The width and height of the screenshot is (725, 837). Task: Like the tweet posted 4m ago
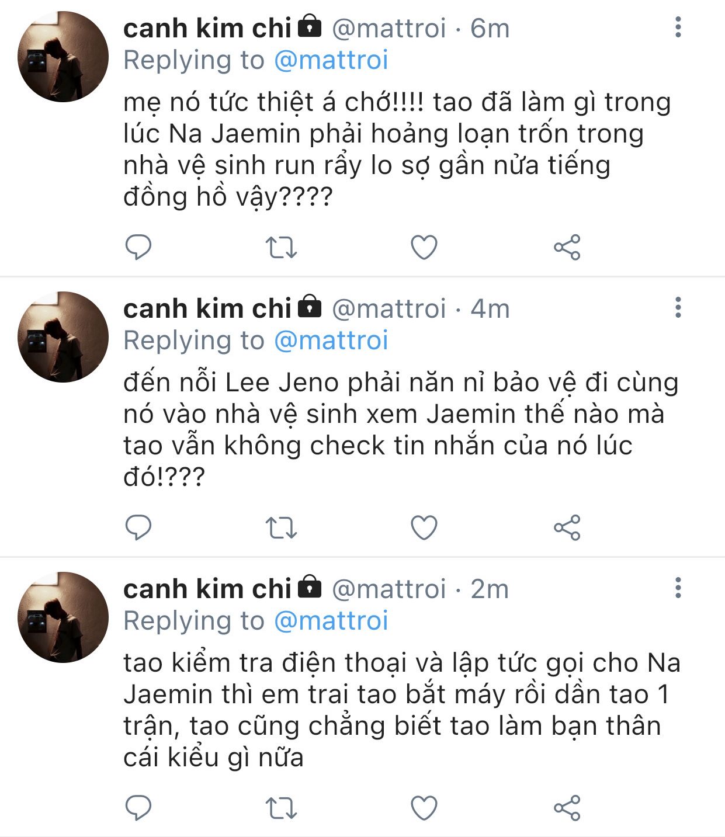[x=424, y=528]
